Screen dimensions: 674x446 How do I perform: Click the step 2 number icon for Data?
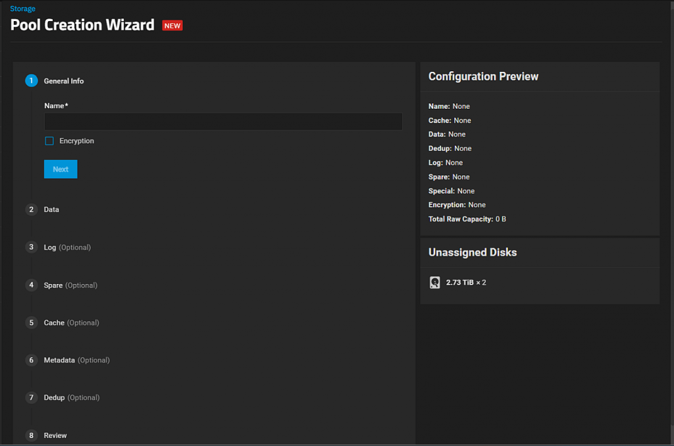31,209
